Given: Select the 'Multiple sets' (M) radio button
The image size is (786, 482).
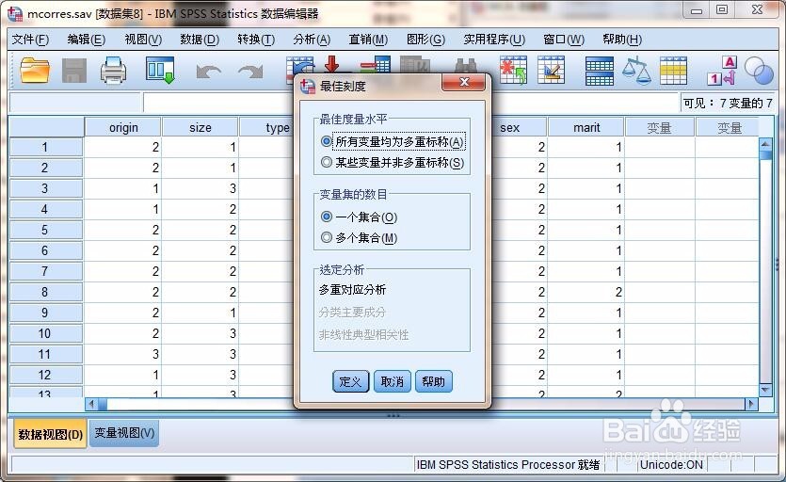Looking at the screenshot, I should point(359,238).
